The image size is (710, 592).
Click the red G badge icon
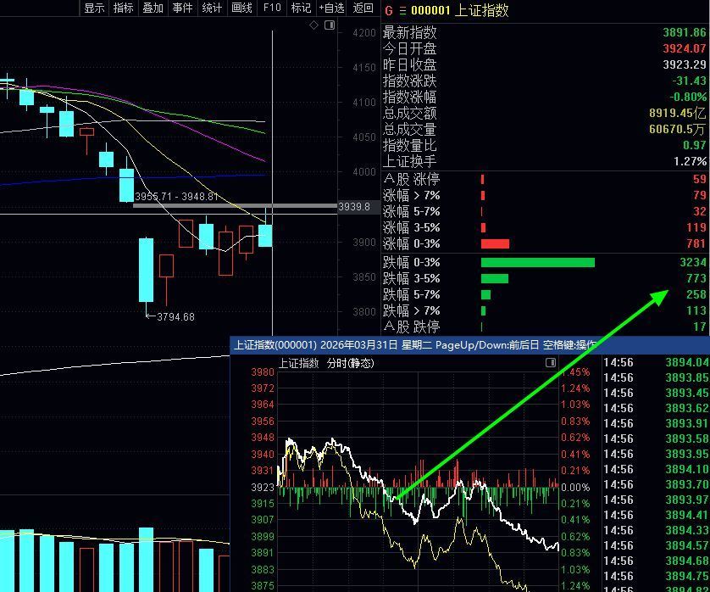tap(389, 11)
